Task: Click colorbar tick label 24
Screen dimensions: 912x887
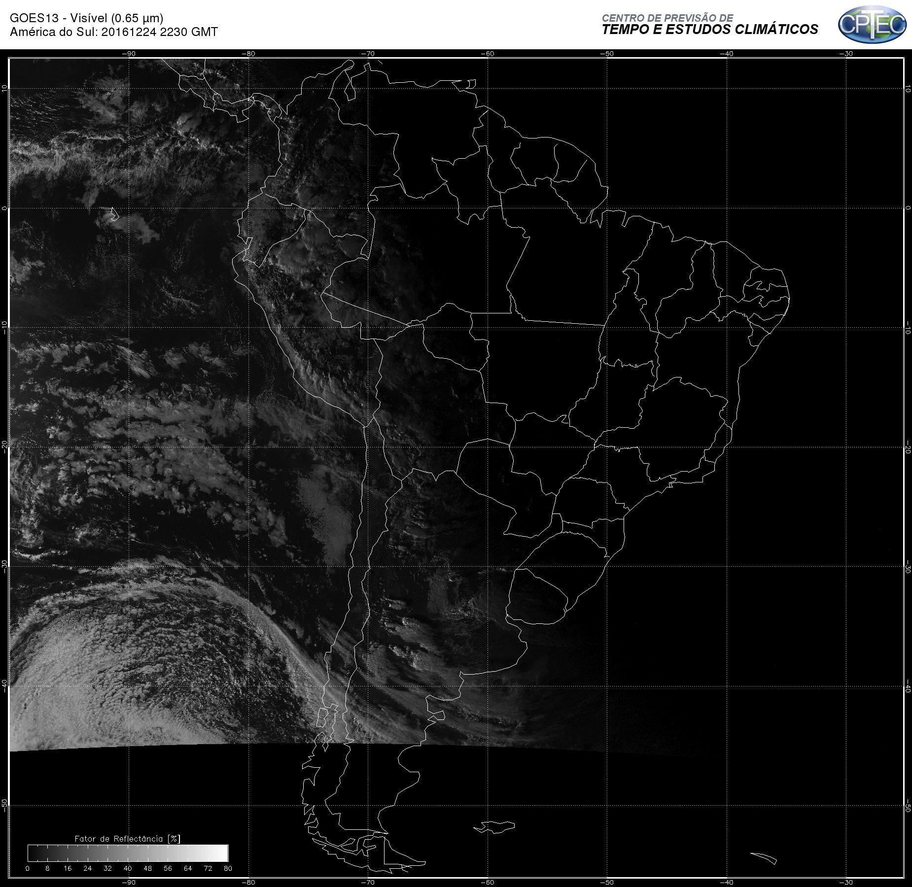Action: tap(88, 868)
